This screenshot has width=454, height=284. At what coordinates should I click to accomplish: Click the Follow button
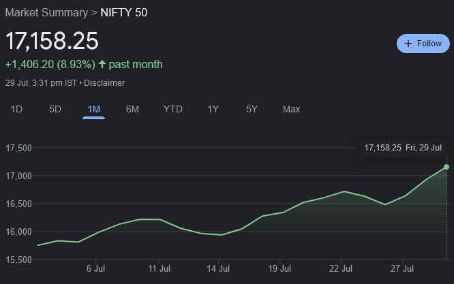coord(423,43)
